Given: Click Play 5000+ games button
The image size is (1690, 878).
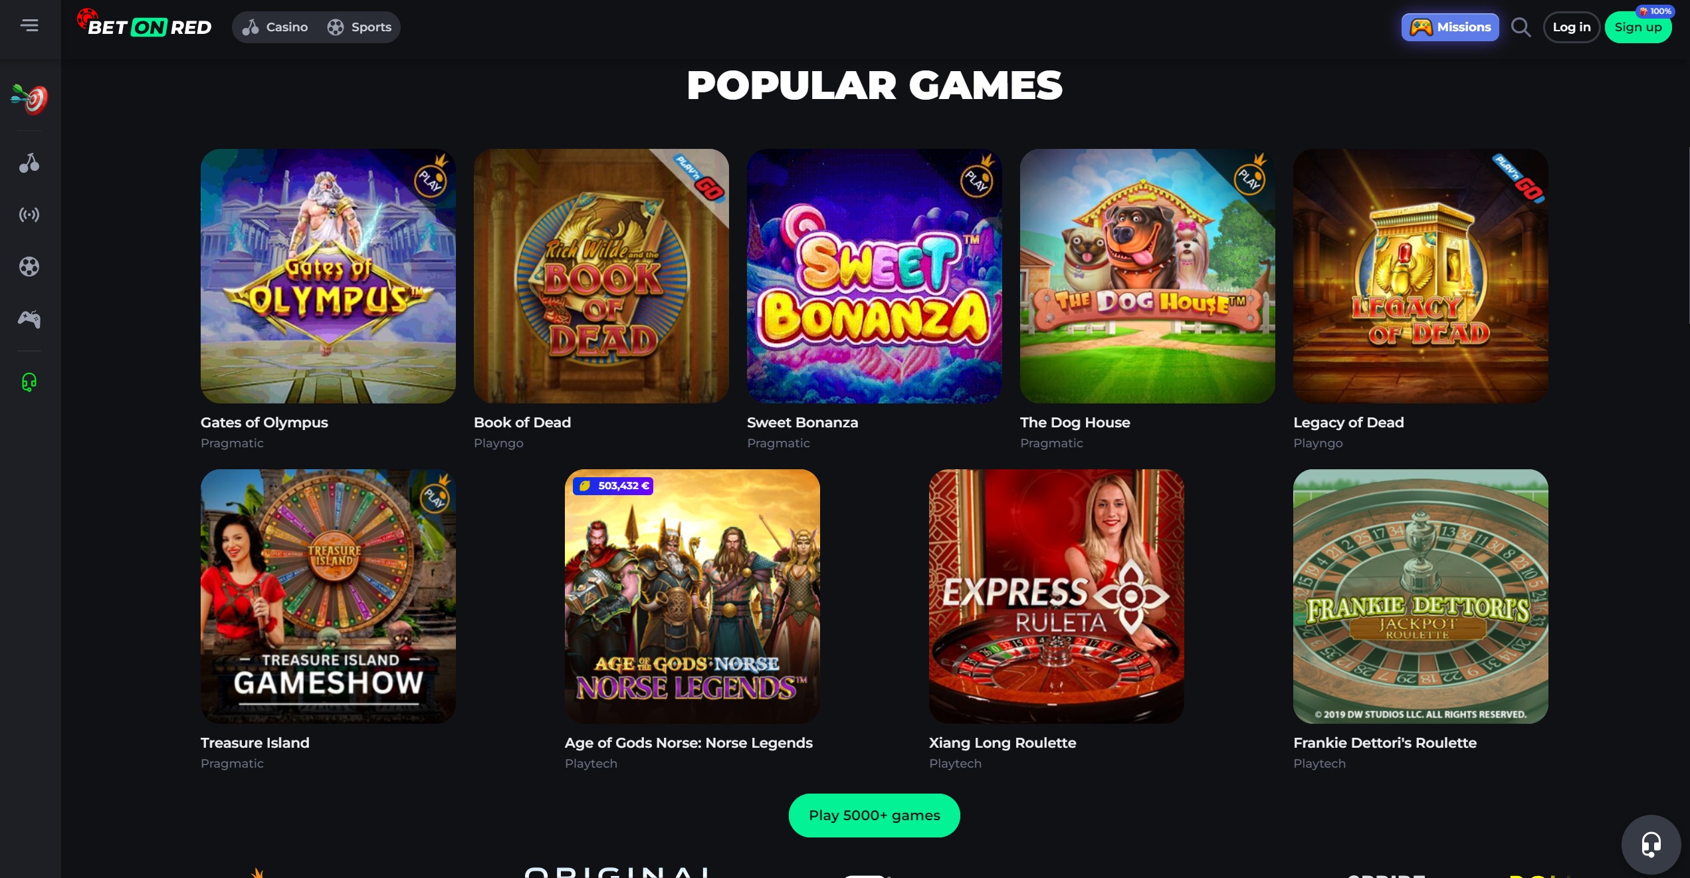Looking at the screenshot, I should (874, 815).
